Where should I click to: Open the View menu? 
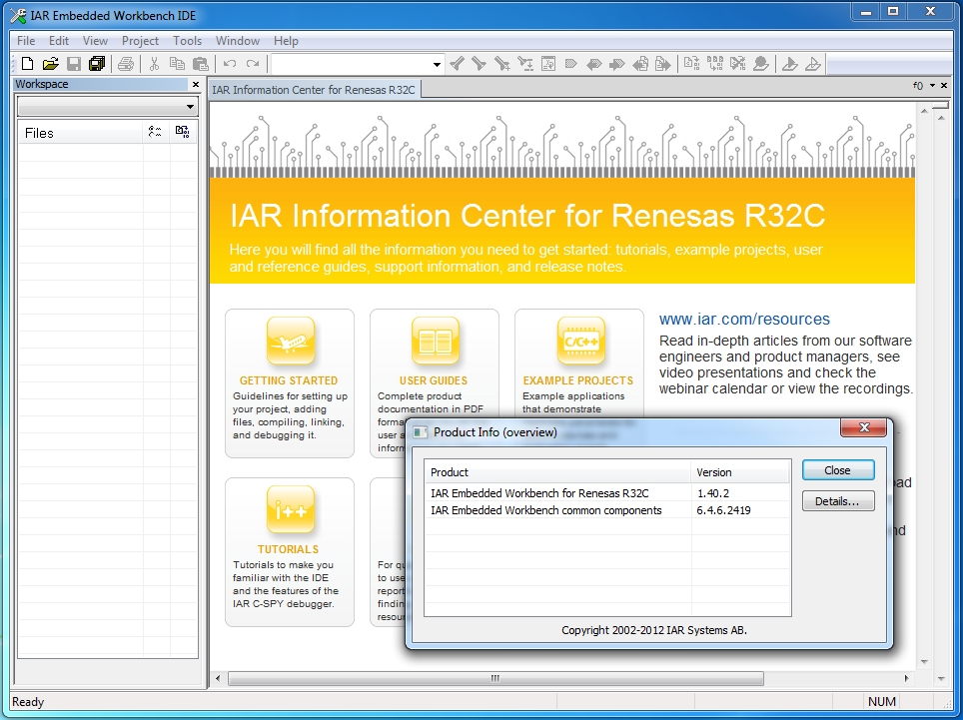point(95,41)
